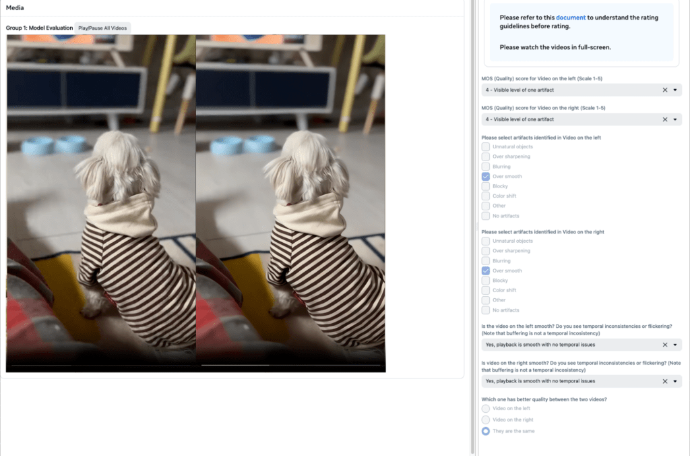Select 'They are the same' radio option
The image size is (690, 456).
click(486, 431)
